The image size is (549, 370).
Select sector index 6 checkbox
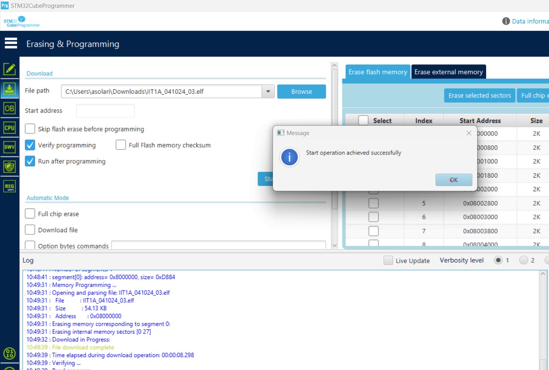pos(374,217)
